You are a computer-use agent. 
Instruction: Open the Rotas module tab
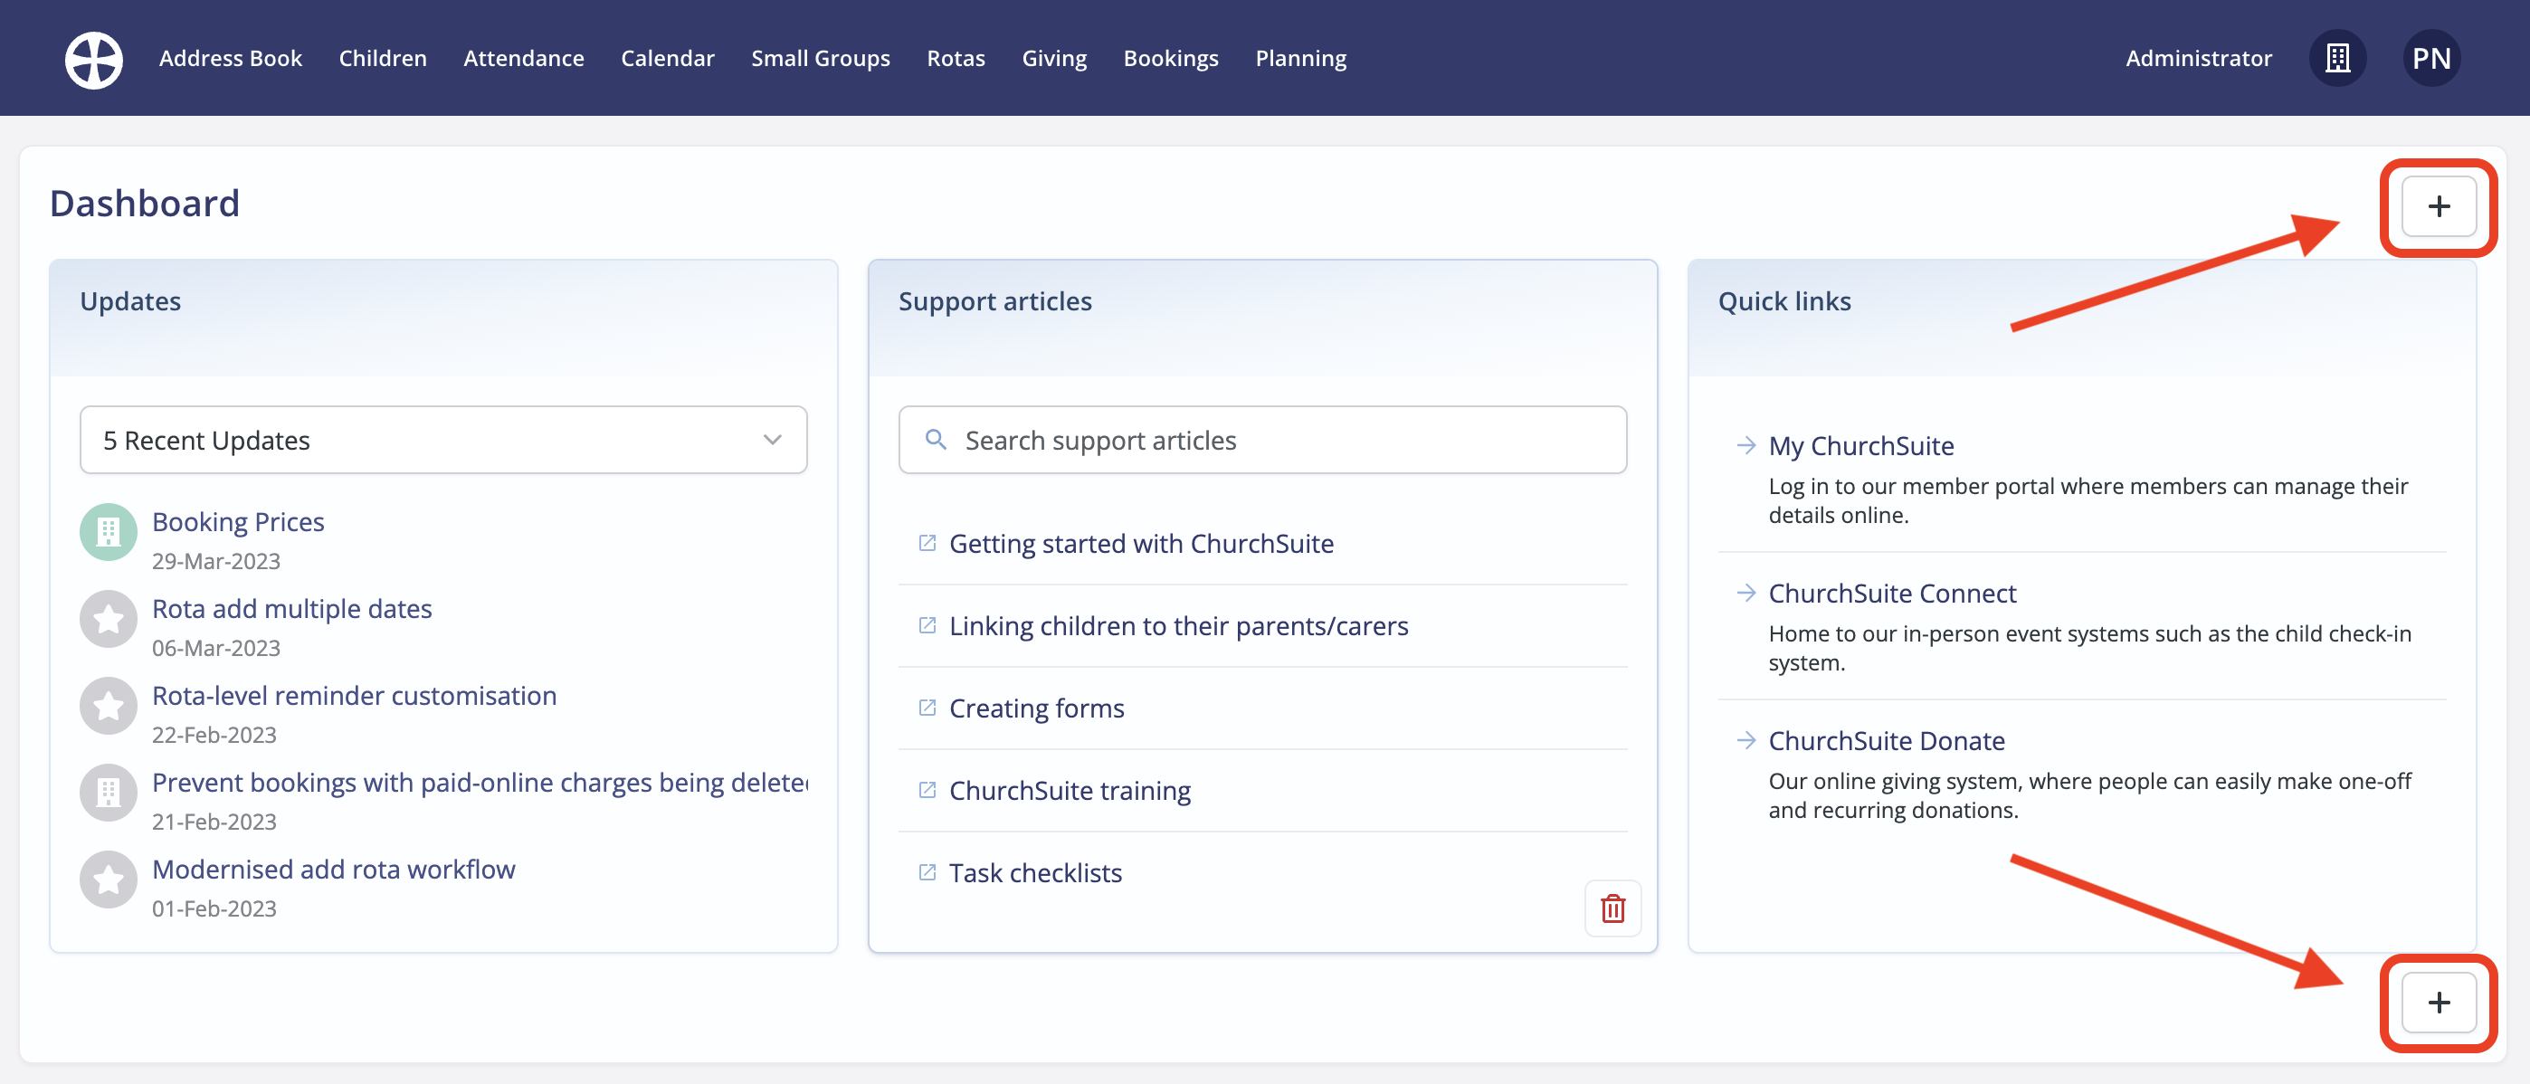tap(955, 59)
